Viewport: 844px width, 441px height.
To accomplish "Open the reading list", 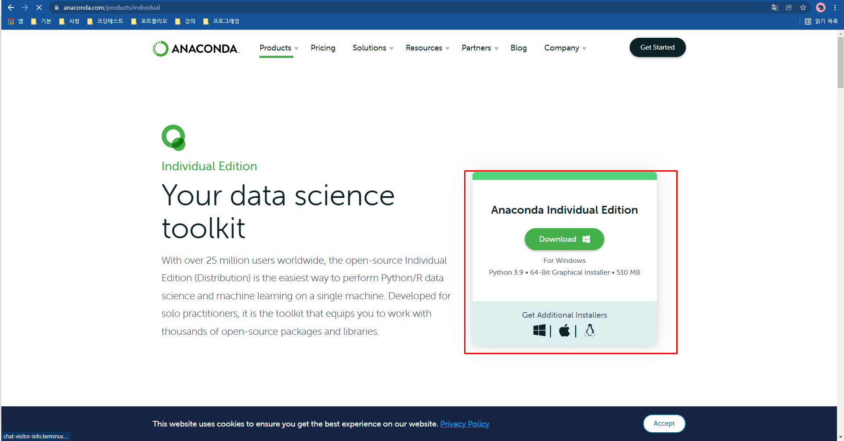I will (821, 21).
